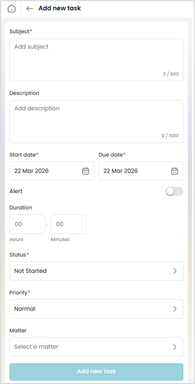This screenshot has width=195, height=384.
Task: Click the Status field chevron arrow
Action: pos(175,271)
